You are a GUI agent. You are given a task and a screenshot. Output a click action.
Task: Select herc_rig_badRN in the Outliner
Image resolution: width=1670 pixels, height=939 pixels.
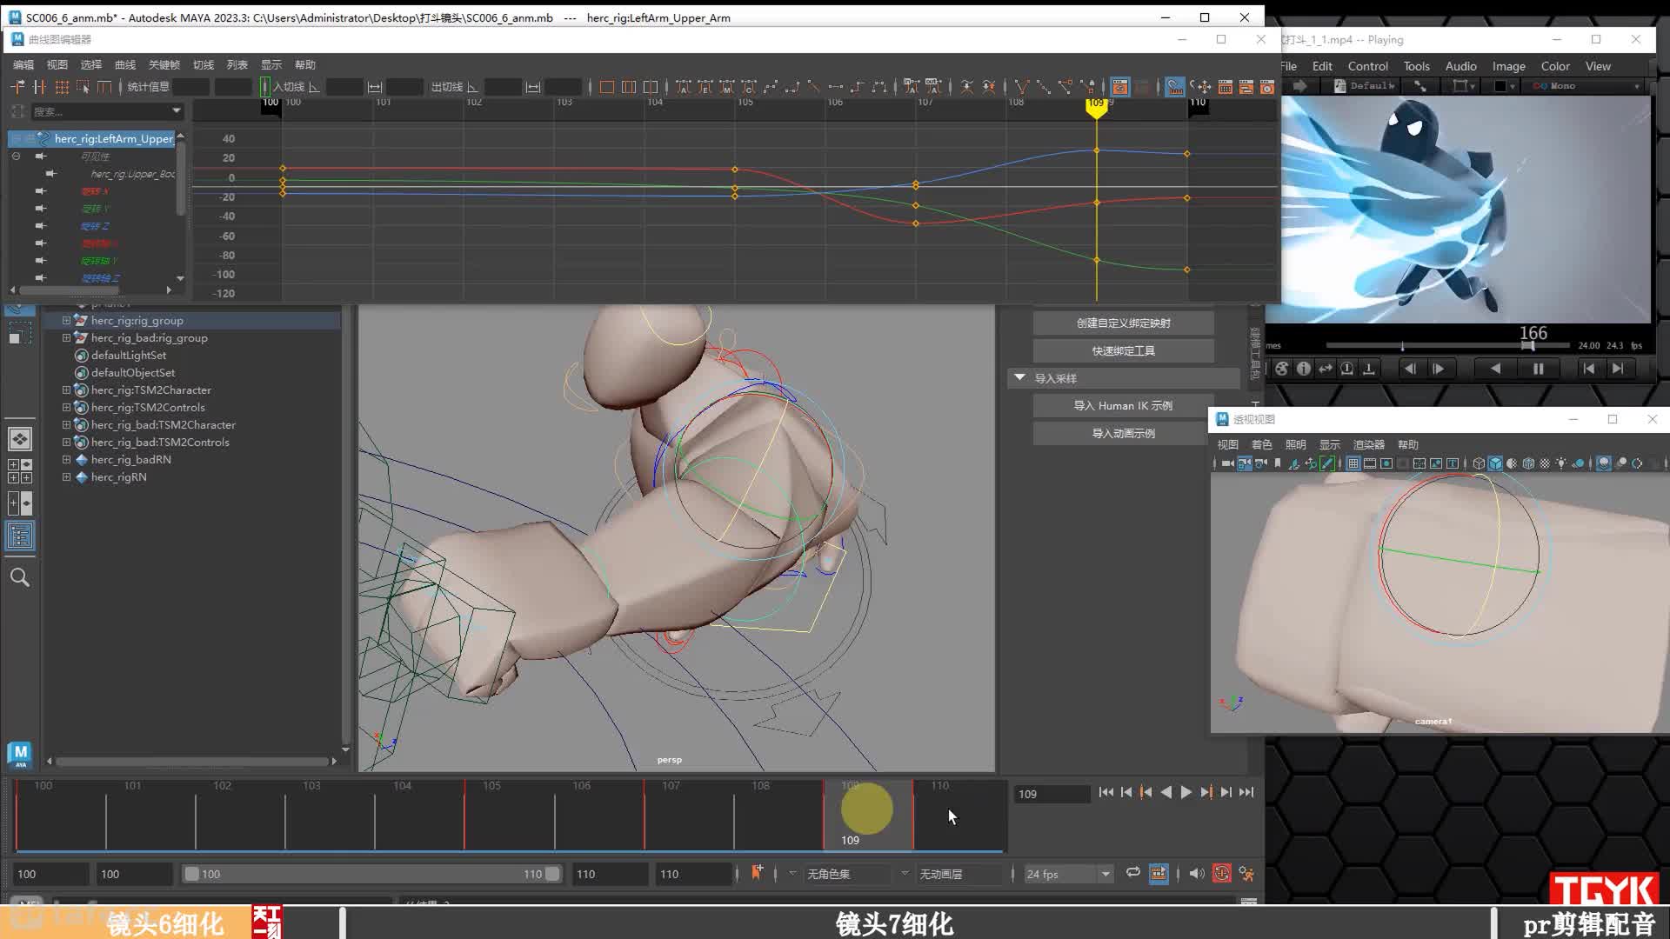(130, 460)
